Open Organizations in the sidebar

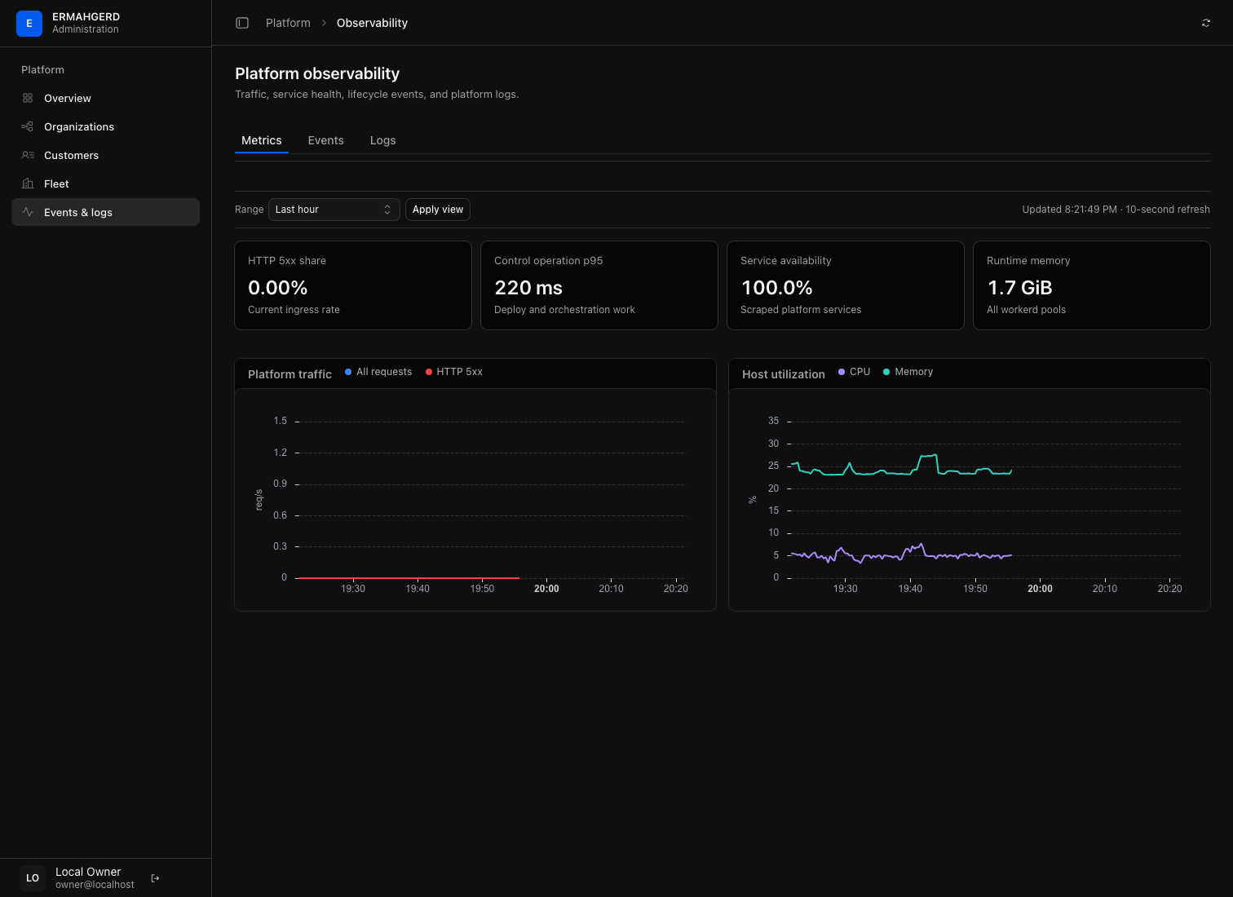tap(105, 126)
